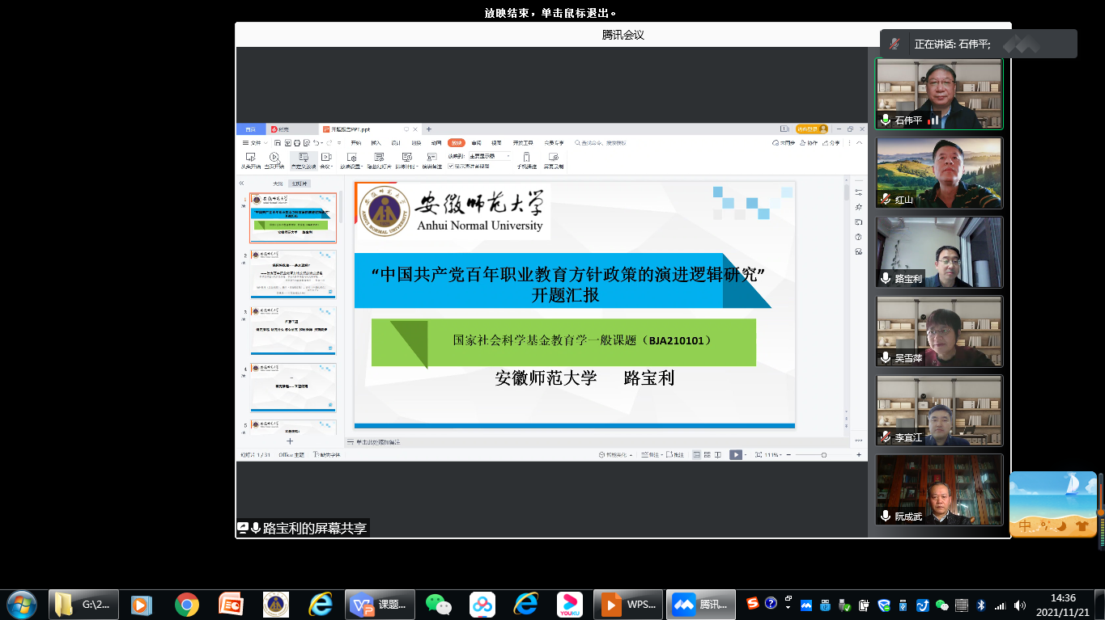The width and height of the screenshot is (1105, 620).
Task: Open WeChat from the taskbar
Action: coord(439,604)
